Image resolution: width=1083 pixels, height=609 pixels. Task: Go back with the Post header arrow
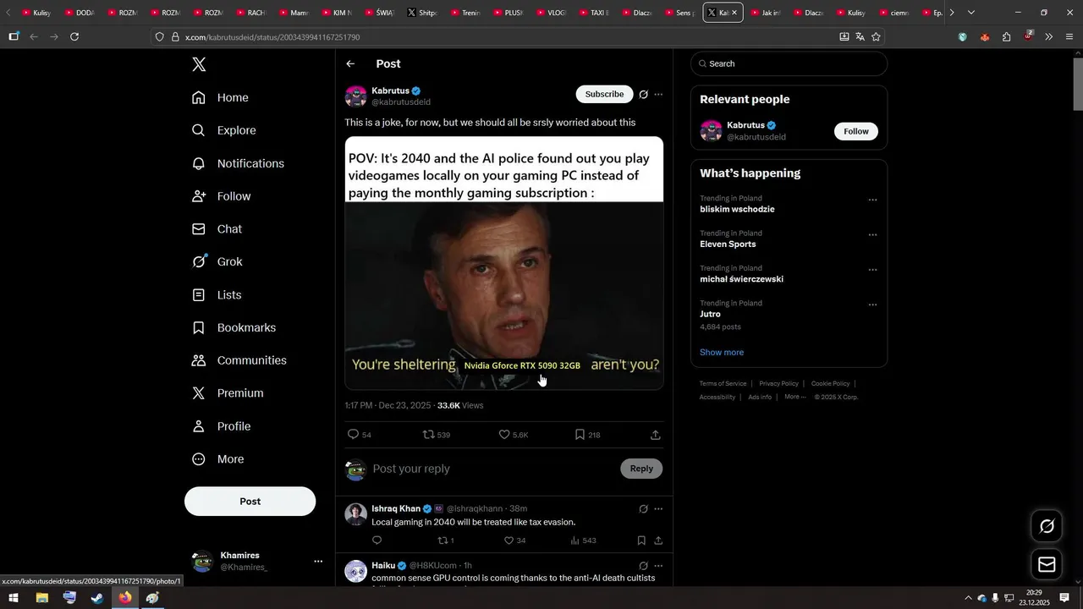coord(350,64)
